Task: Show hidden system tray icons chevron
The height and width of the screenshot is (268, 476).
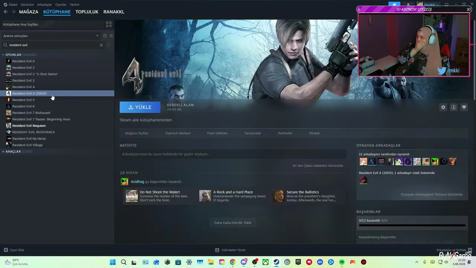Action: [x=416, y=262]
